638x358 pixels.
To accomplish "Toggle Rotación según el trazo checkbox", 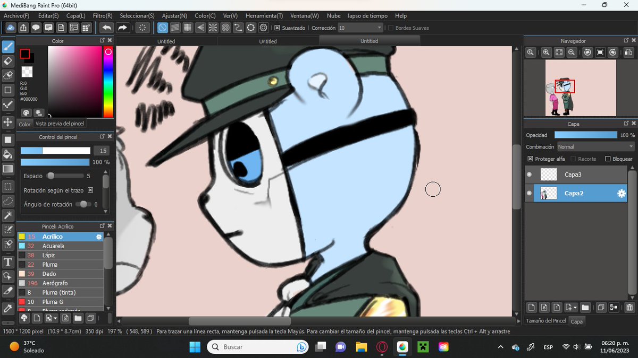I will pyautogui.click(x=90, y=190).
